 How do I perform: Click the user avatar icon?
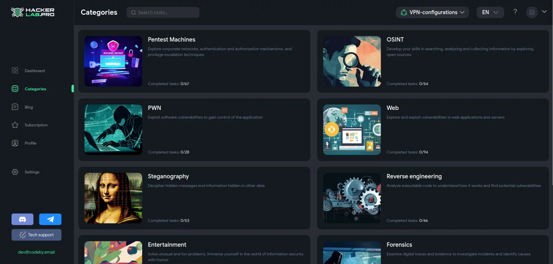(532, 12)
